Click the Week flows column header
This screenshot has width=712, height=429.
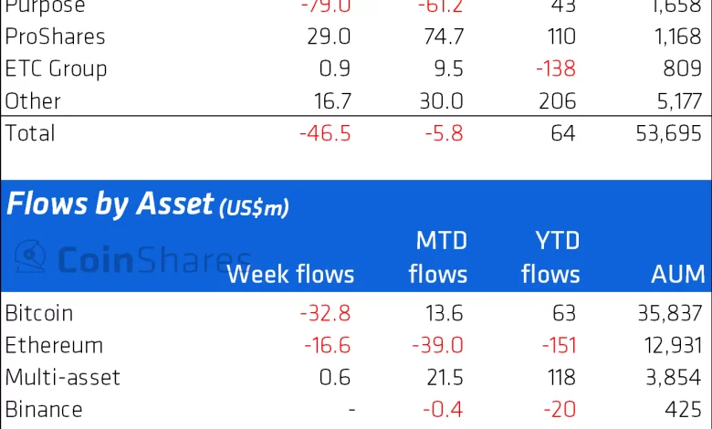290,274
